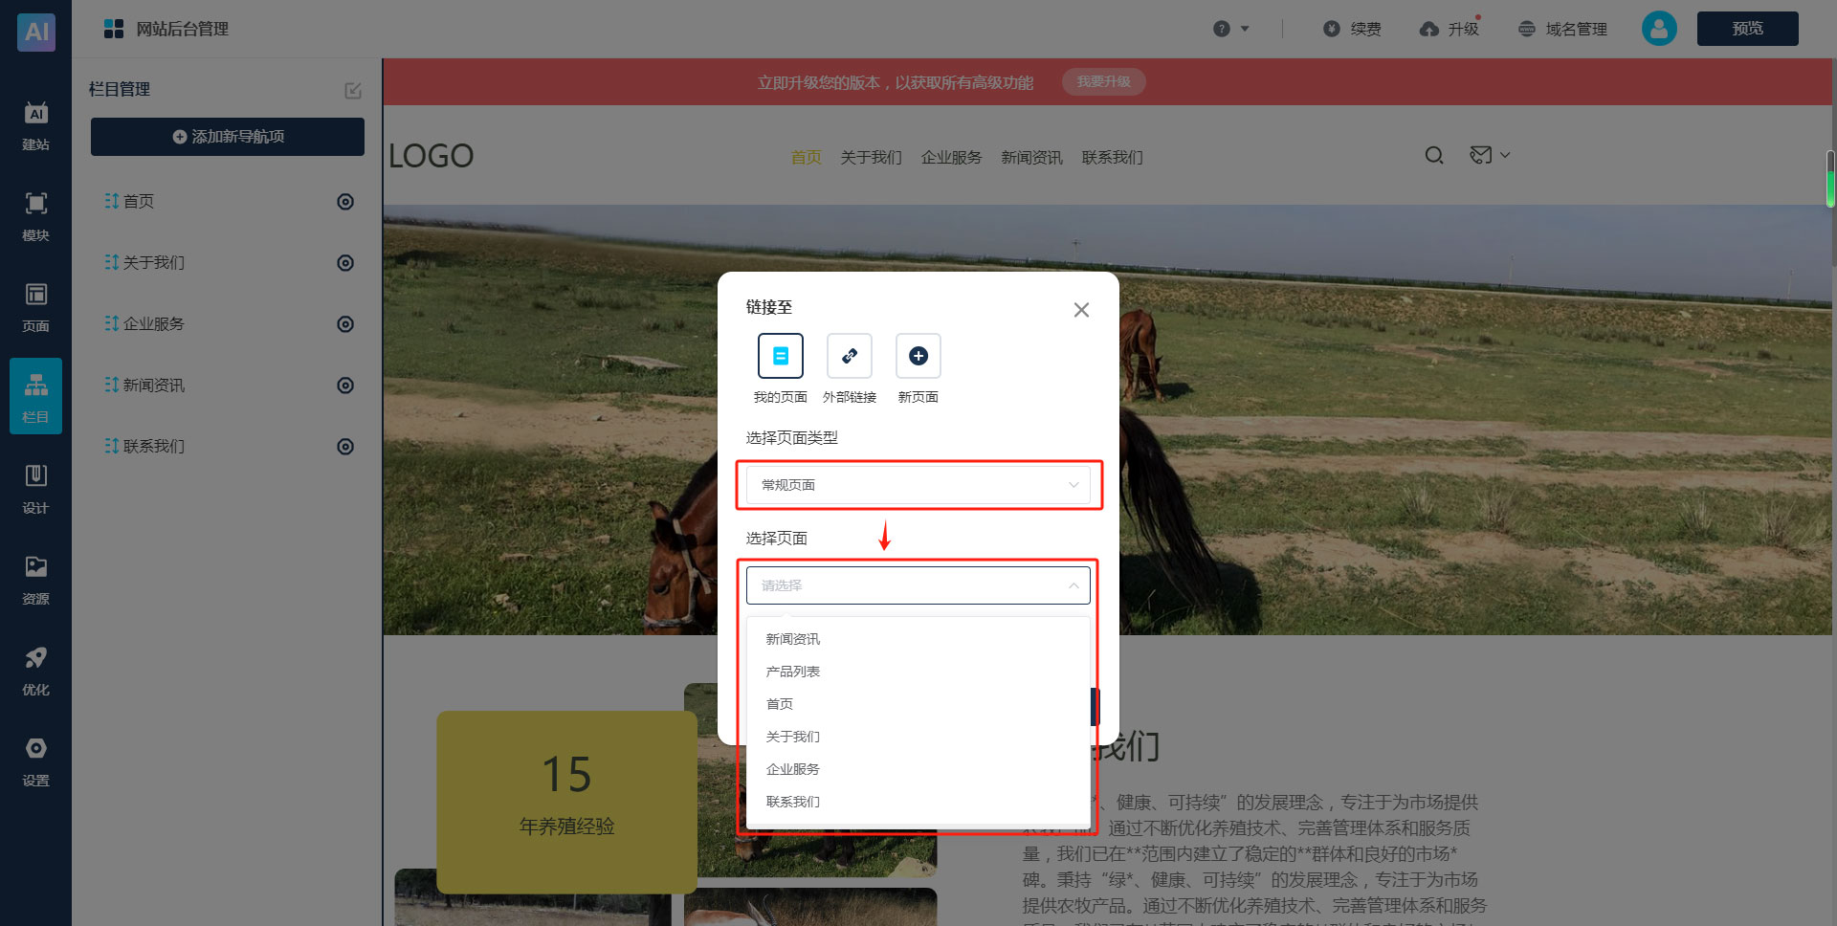This screenshot has width=1837, height=926.
Task: Expand the 常规页面 page type dropdown
Action: 918,485
